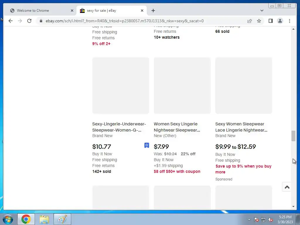
Task: Open the taskbar clock and date
Action: point(285,219)
